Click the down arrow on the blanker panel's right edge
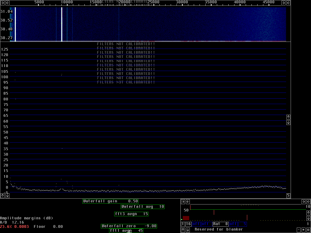Image resolution: width=311 pixels, height=233 pixels. tap(309, 218)
